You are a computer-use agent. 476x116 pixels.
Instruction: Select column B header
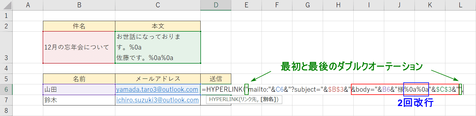pos(79,5)
